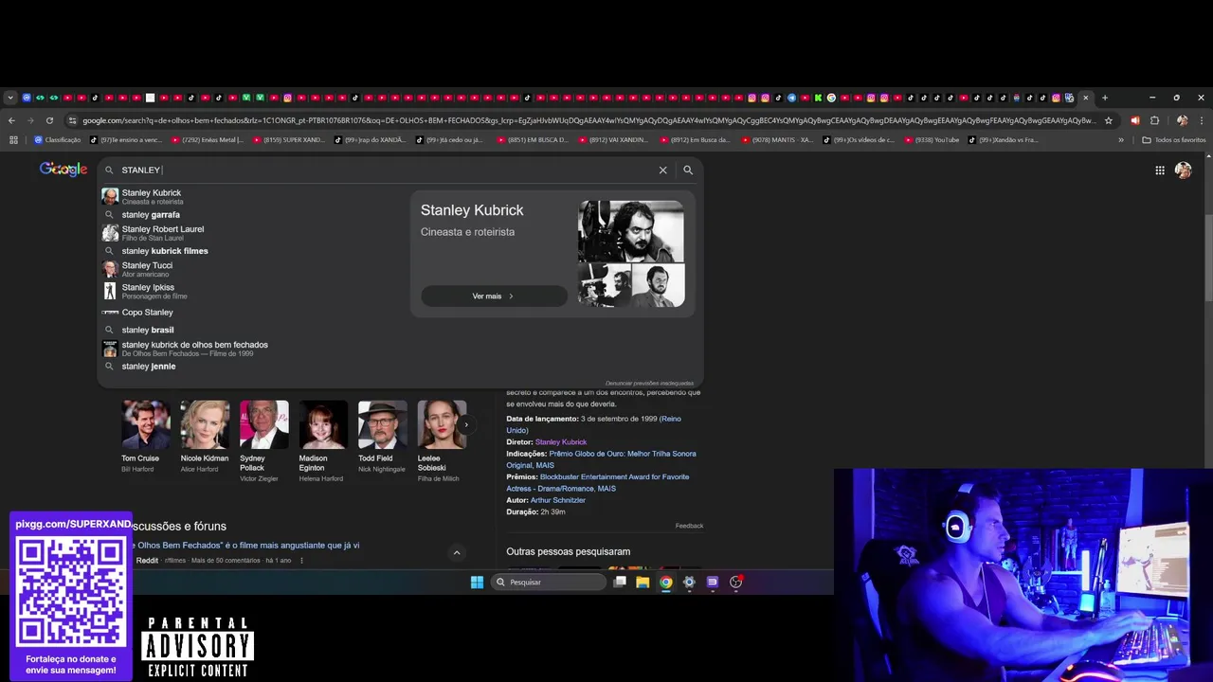Viewport: 1213px width, 682px height.
Task: Open Madison Eginton cast card
Action: tap(323, 441)
